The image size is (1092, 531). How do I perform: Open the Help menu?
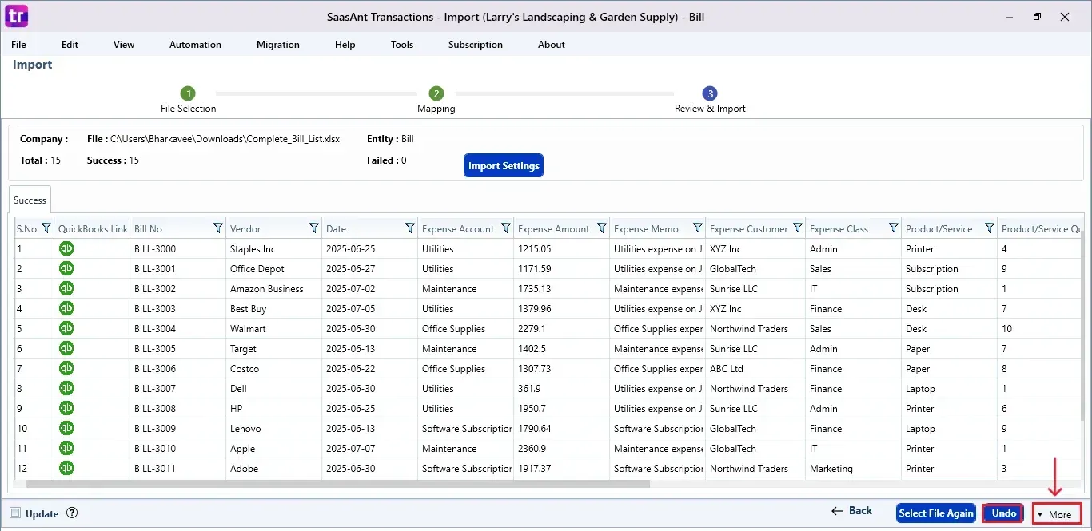coord(345,45)
